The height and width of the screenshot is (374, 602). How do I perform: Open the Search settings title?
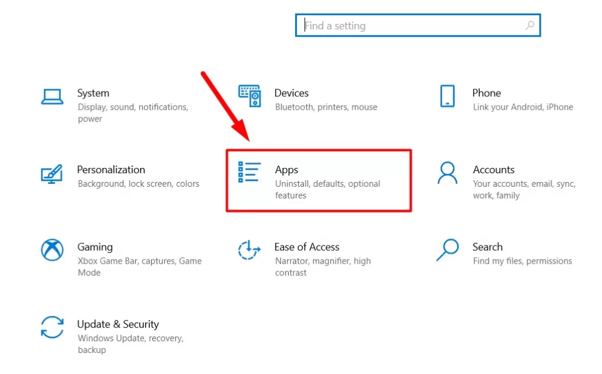pos(487,247)
